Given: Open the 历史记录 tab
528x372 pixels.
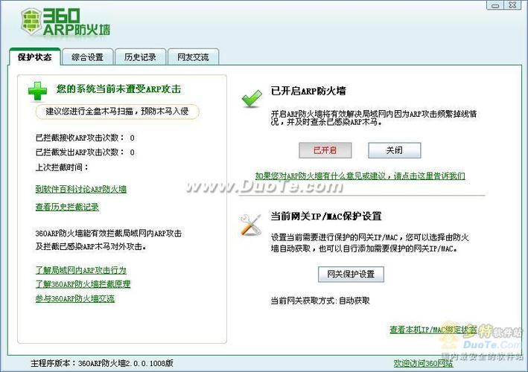Looking at the screenshot, I should coord(140,57).
